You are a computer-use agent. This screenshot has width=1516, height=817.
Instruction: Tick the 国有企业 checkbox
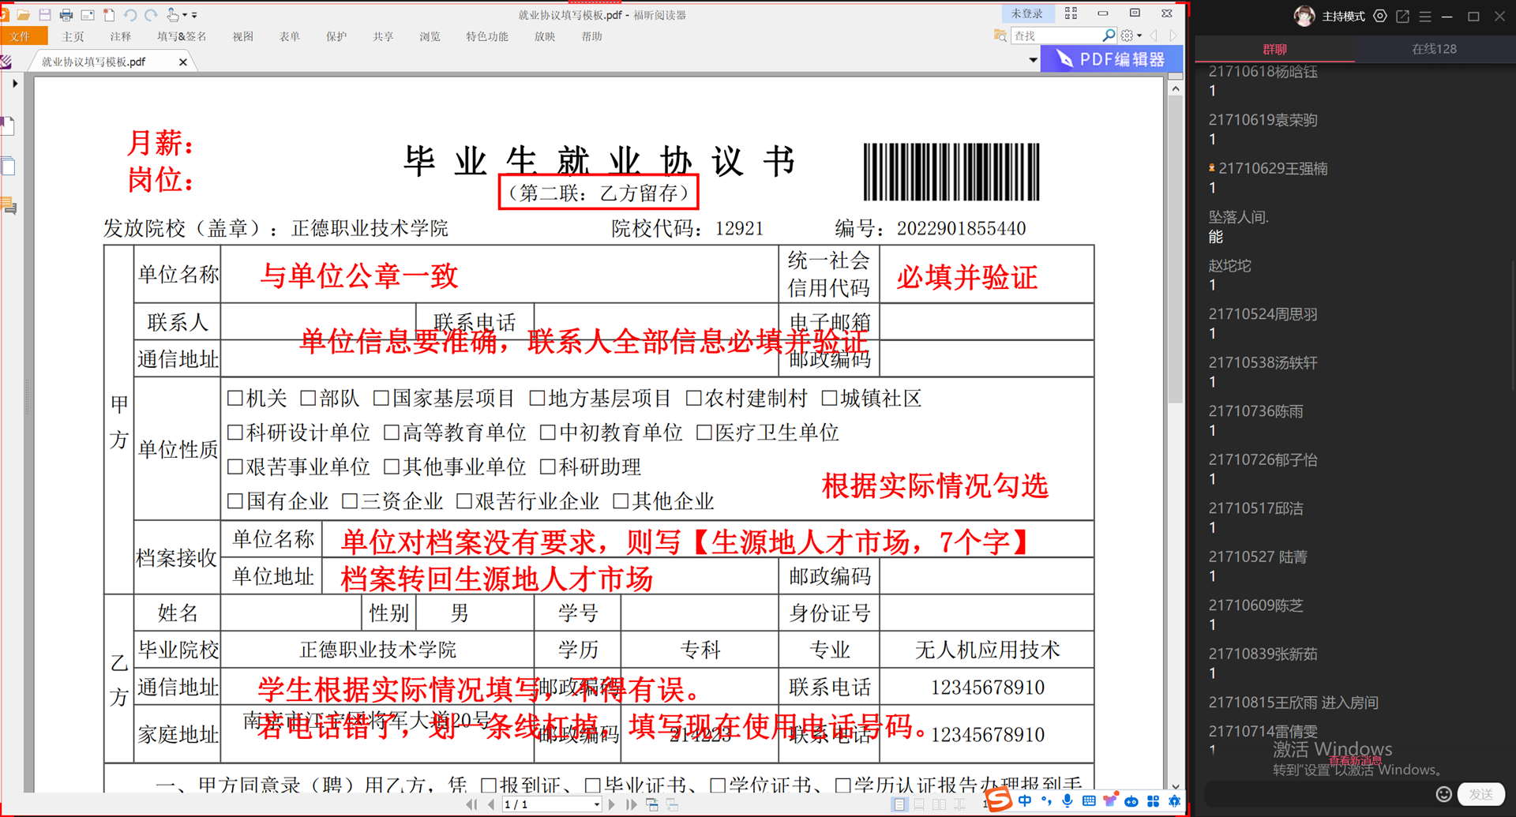pos(235,501)
